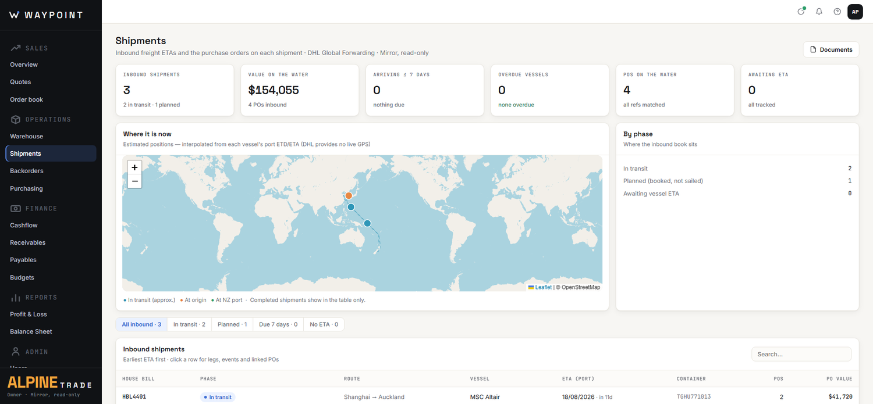Screen dimensions: 873x404
Task: Sort by House Bill column header
Action: tap(139, 378)
